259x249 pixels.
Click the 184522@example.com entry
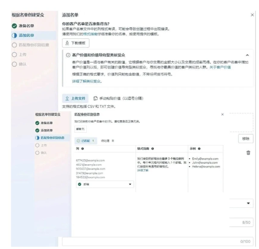(x=90, y=177)
